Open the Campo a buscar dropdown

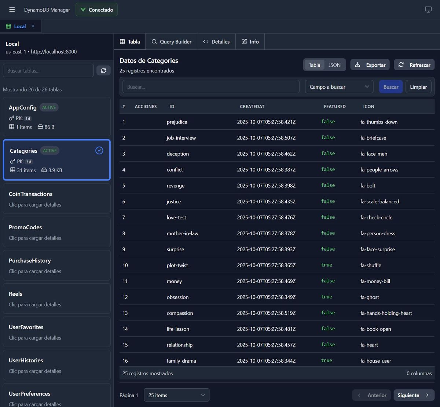(339, 87)
